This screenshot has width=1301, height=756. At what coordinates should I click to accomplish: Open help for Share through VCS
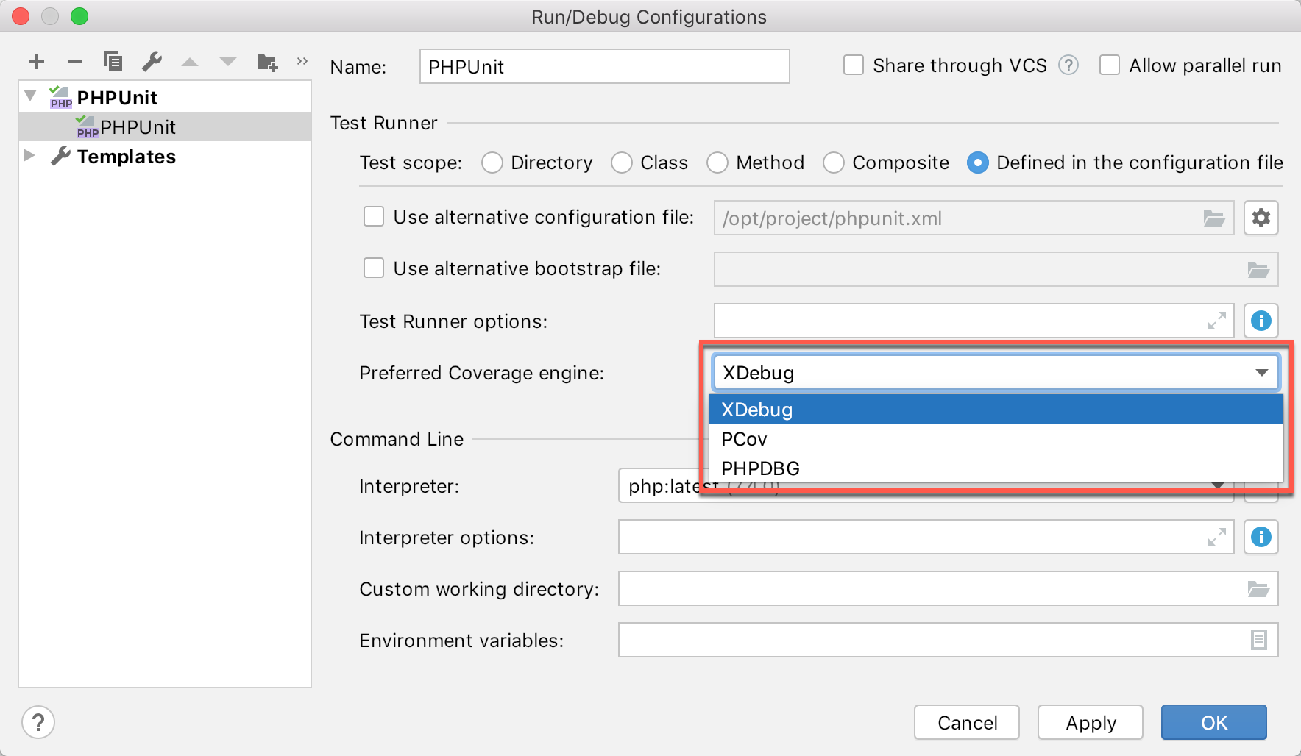tap(1068, 65)
